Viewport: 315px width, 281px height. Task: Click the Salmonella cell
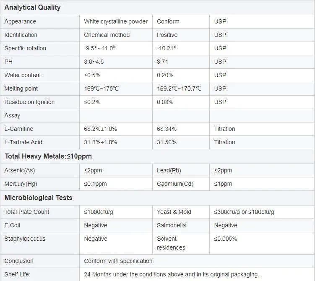coord(171,225)
